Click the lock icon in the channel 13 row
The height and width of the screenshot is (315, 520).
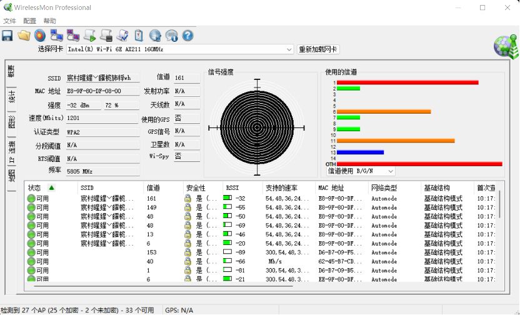[x=187, y=234]
